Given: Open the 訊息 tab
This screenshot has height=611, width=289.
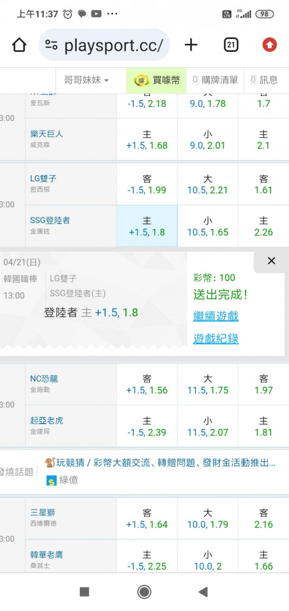Looking at the screenshot, I should coord(266,80).
